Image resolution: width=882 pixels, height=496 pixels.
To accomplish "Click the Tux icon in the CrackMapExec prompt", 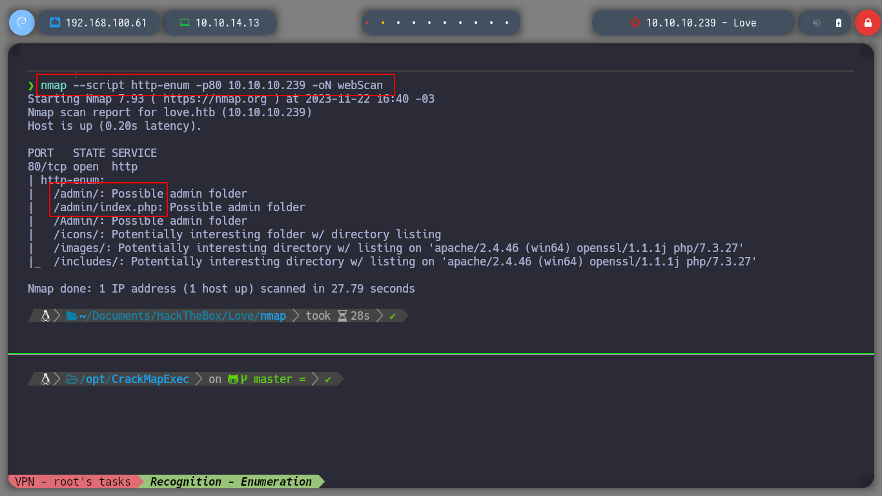I will pos(45,379).
